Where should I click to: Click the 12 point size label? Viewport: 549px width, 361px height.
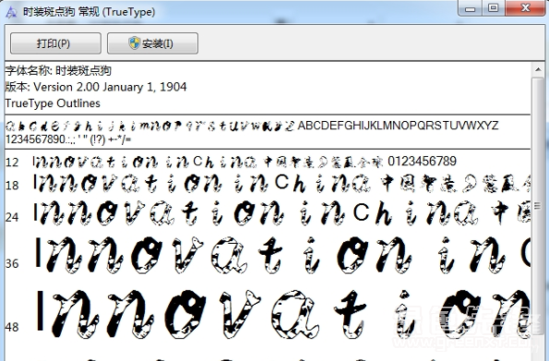pos(12,162)
